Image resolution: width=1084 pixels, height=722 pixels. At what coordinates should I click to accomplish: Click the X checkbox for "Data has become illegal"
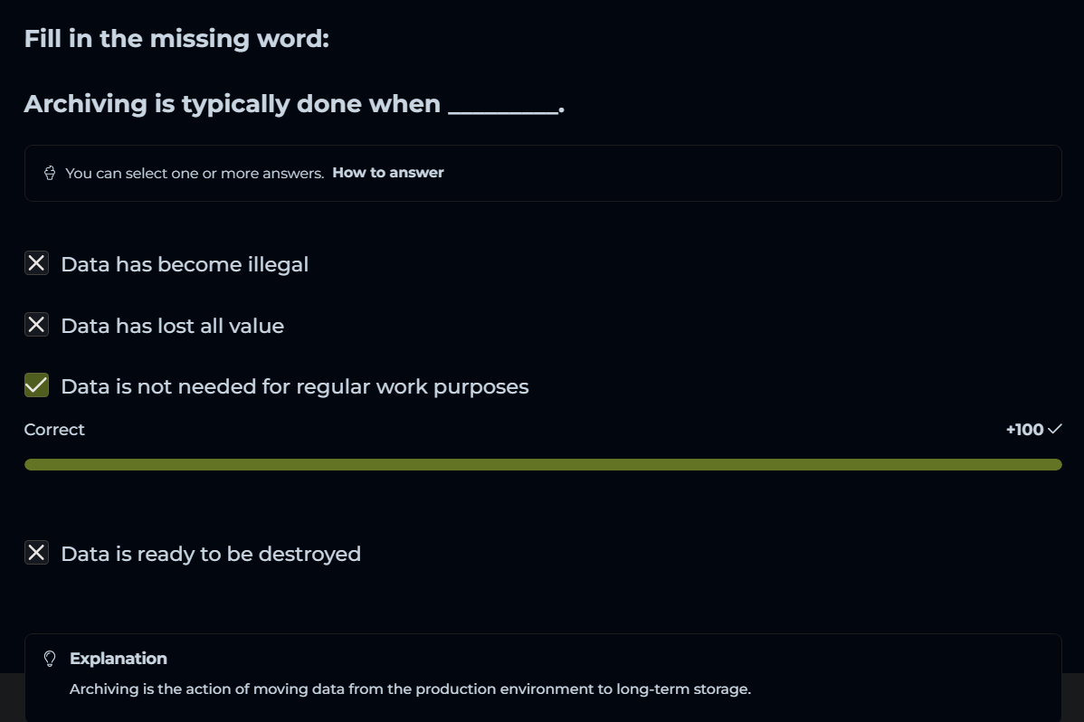pyautogui.click(x=36, y=263)
